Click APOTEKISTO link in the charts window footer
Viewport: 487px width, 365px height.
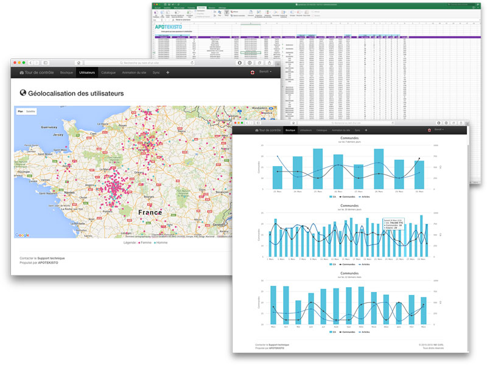click(x=276, y=348)
